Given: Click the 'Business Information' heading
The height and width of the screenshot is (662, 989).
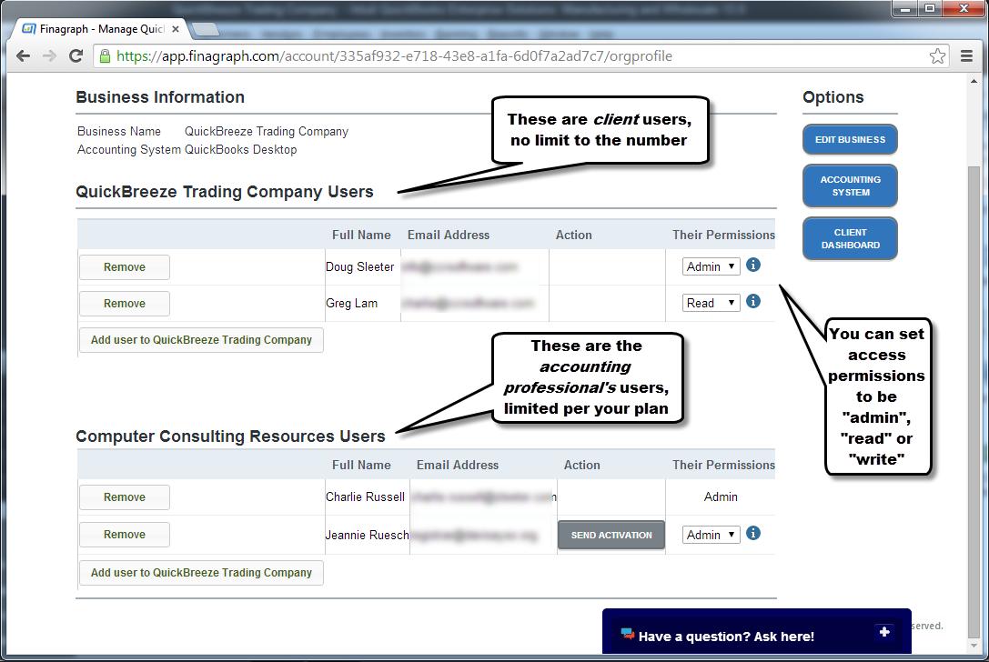Looking at the screenshot, I should (160, 97).
